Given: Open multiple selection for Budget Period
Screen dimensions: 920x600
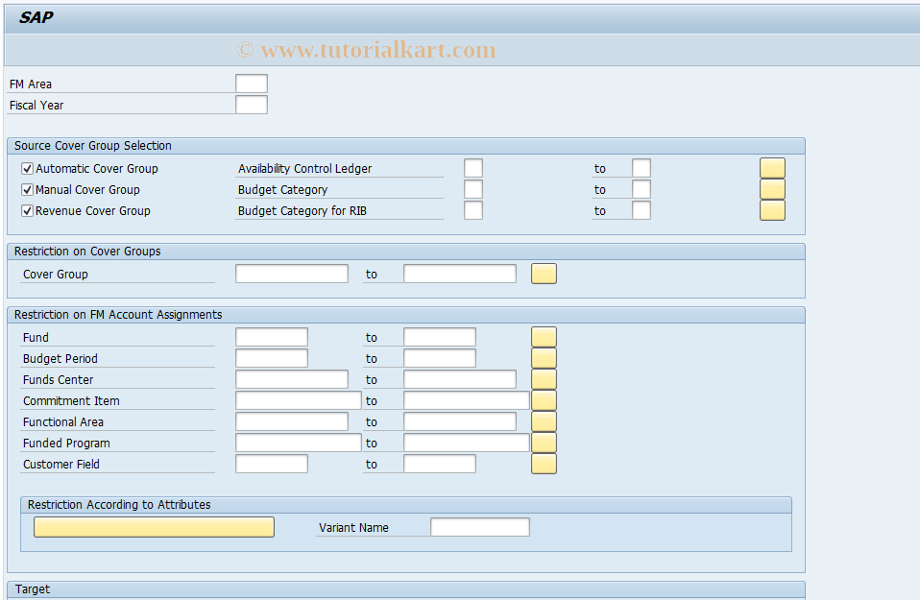Looking at the screenshot, I should click(x=544, y=358).
